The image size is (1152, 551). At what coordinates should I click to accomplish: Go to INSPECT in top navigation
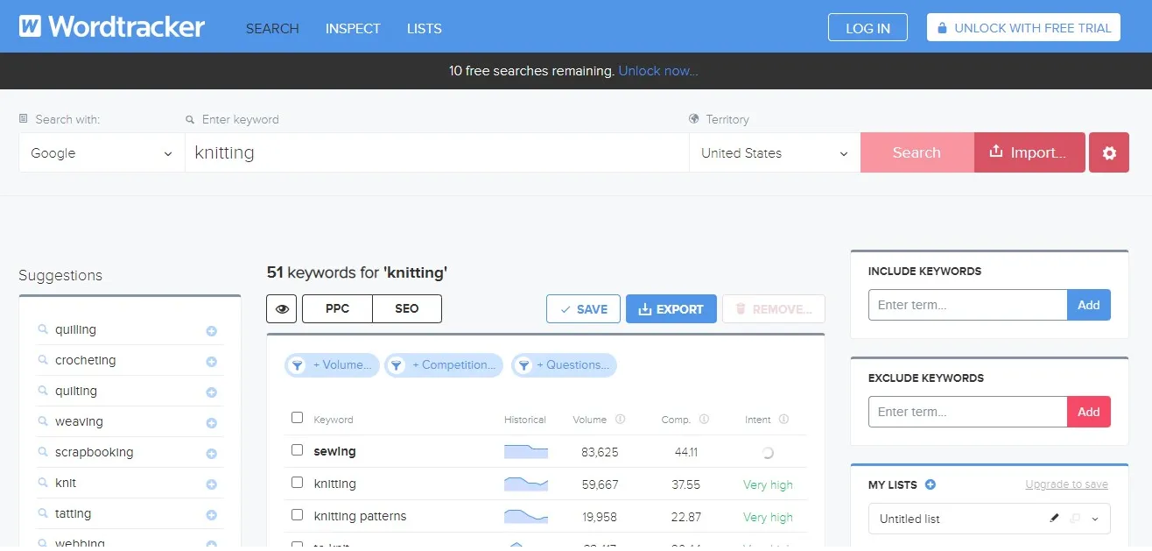tap(353, 28)
